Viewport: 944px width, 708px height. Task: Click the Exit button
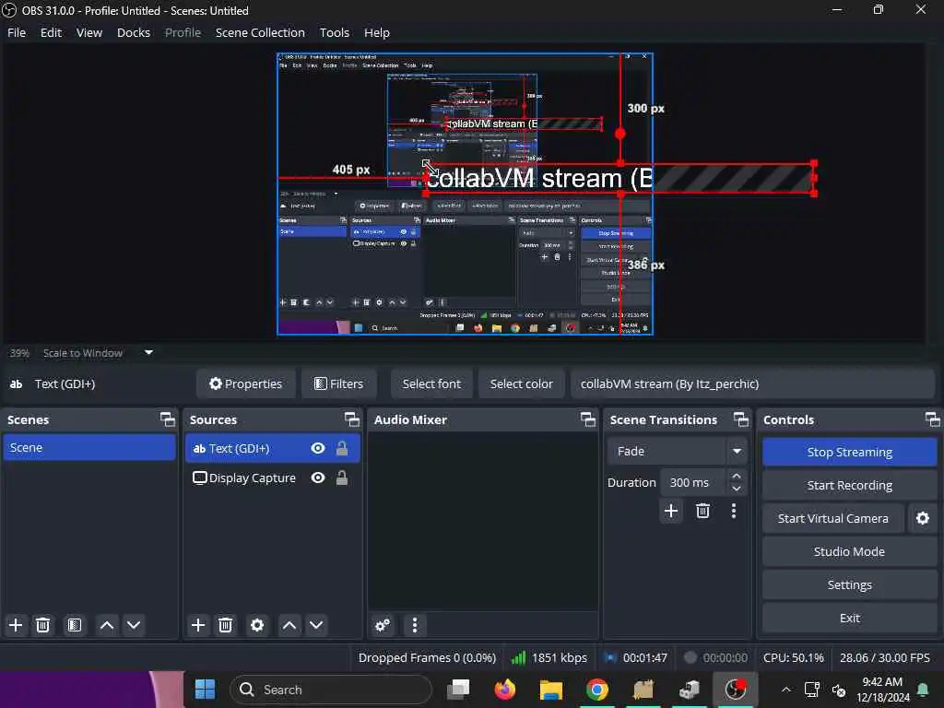click(x=849, y=618)
